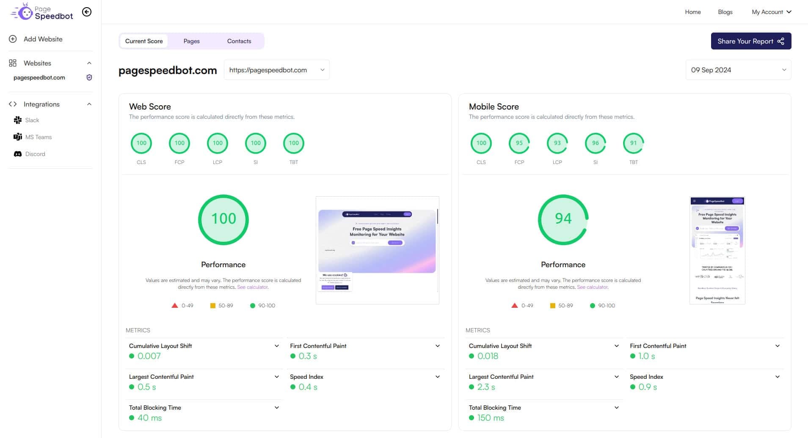This screenshot has height=438, width=808.
Task: Open See calculator link under Web Performance
Action: 253,287
